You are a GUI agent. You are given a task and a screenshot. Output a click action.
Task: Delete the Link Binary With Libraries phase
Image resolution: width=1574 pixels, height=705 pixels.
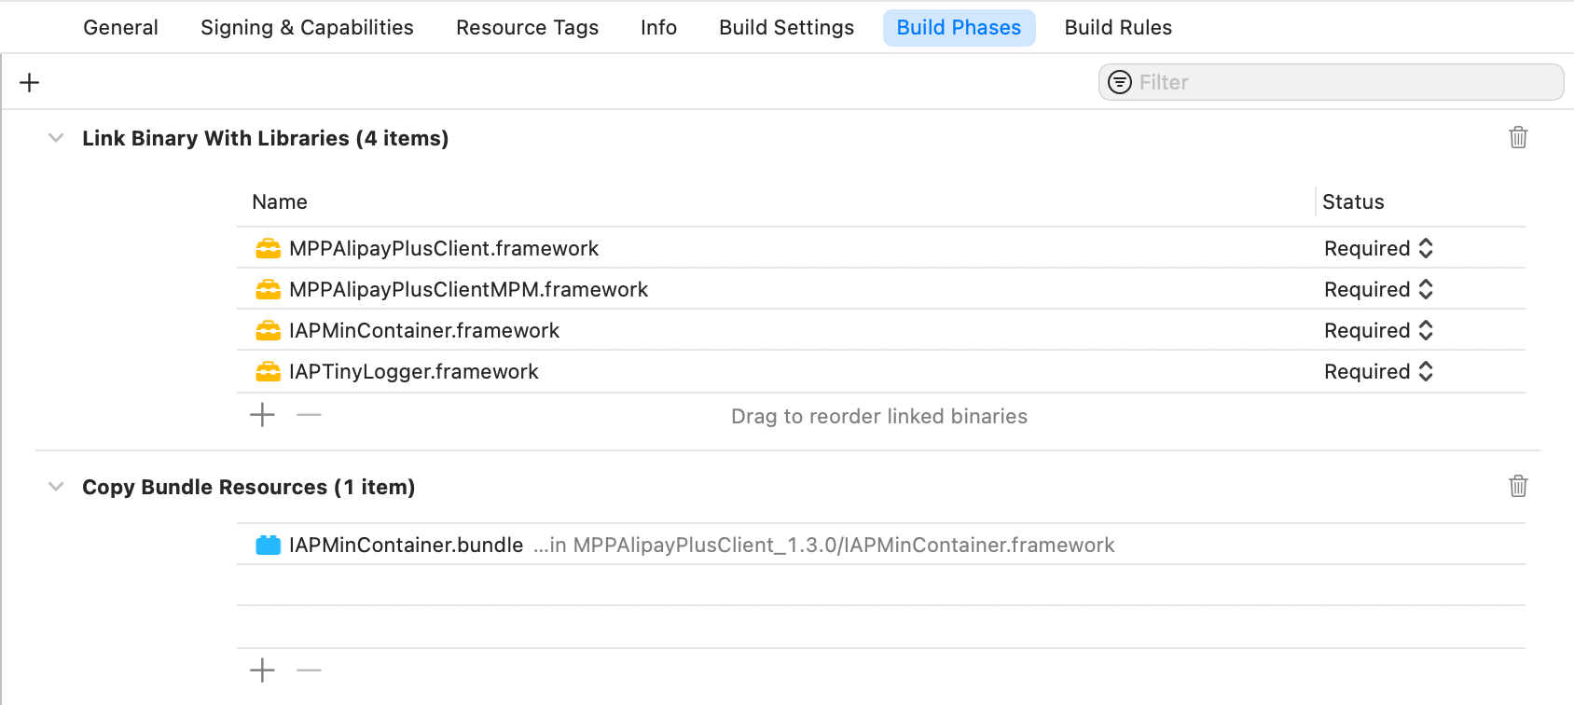click(1518, 138)
